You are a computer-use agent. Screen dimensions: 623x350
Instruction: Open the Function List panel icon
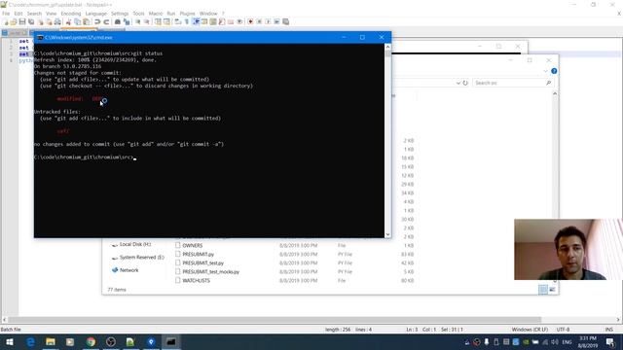222,21
